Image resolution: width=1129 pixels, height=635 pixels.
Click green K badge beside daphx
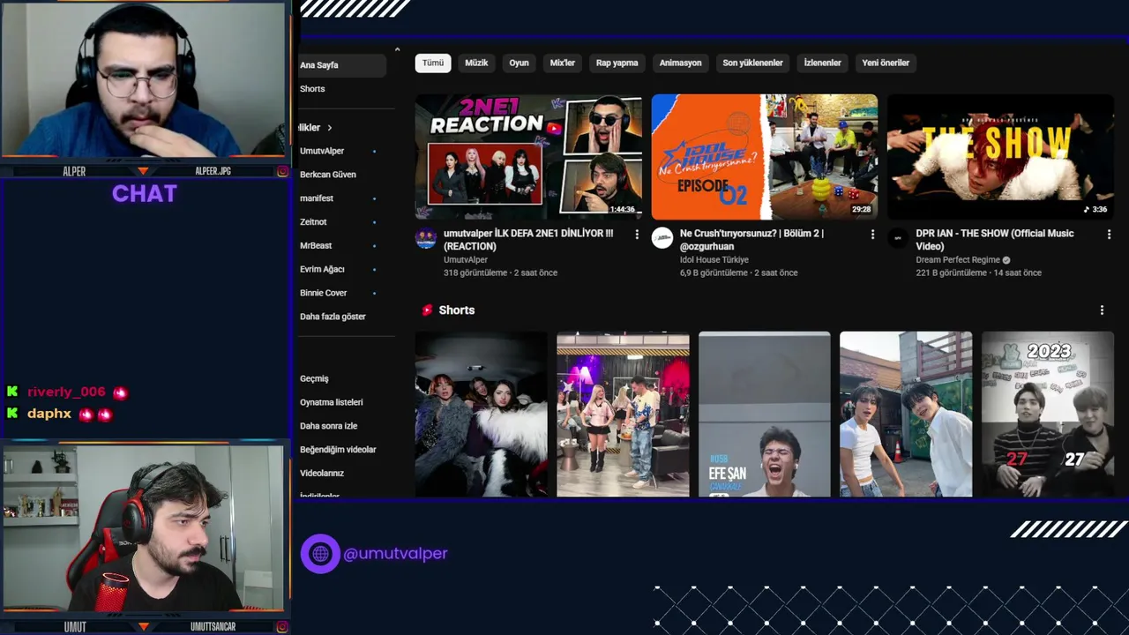point(12,413)
